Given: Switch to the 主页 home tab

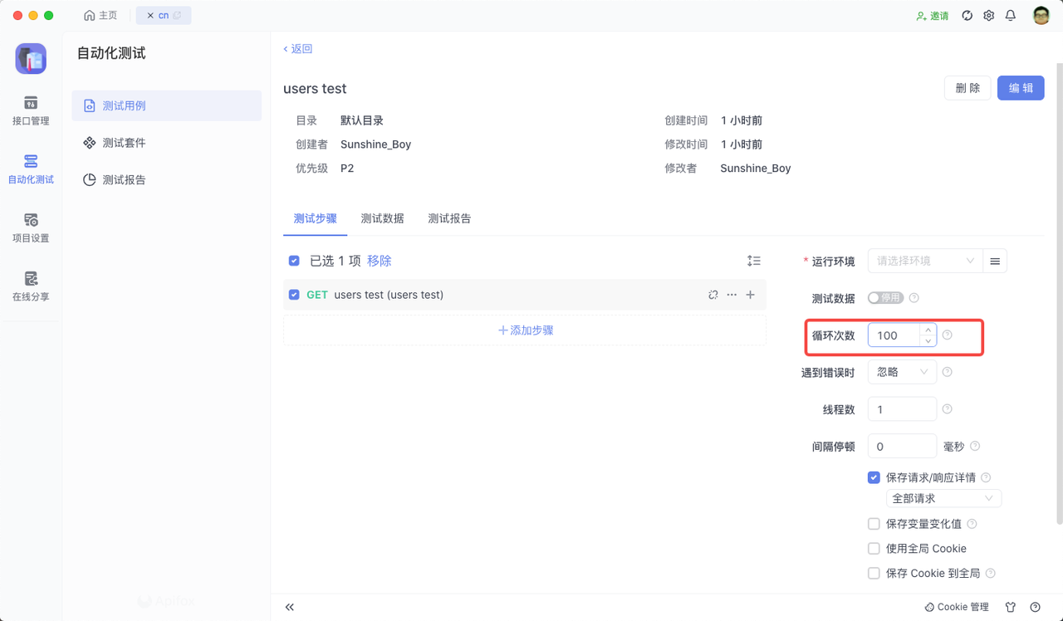Looking at the screenshot, I should pyautogui.click(x=101, y=16).
